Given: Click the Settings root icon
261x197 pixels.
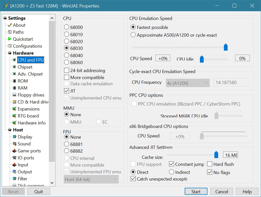Looking at the screenshot, I should coord(5,18).
